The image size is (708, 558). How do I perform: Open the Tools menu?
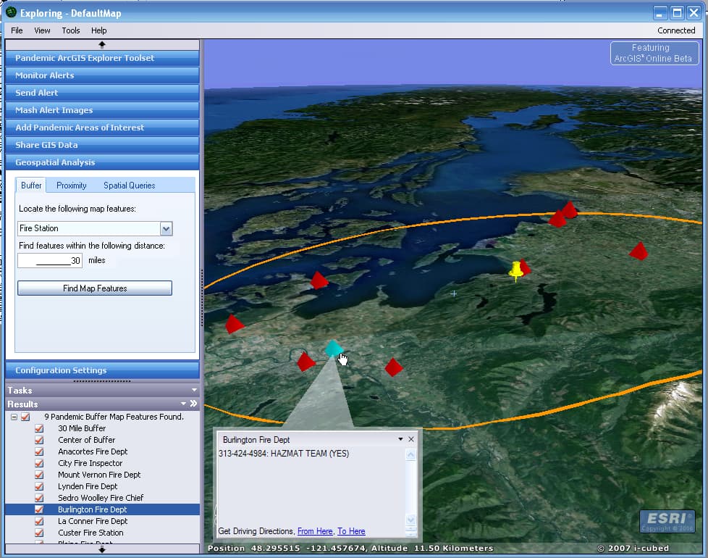[x=69, y=30]
